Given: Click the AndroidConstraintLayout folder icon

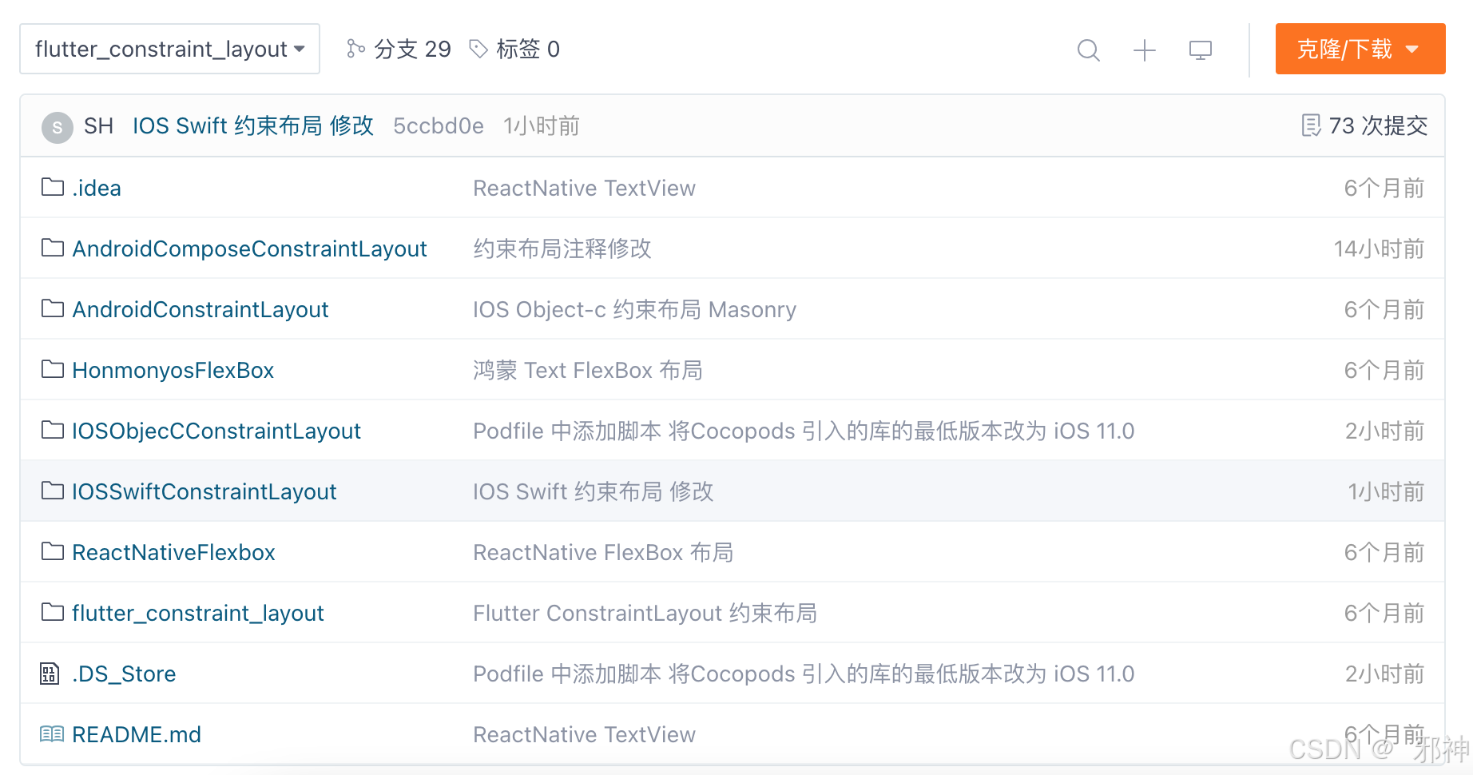Looking at the screenshot, I should coord(53,308).
